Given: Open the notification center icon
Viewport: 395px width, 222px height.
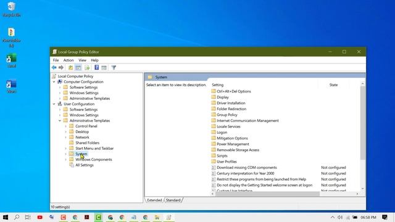Looking at the screenshot, I should pos(385,217).
